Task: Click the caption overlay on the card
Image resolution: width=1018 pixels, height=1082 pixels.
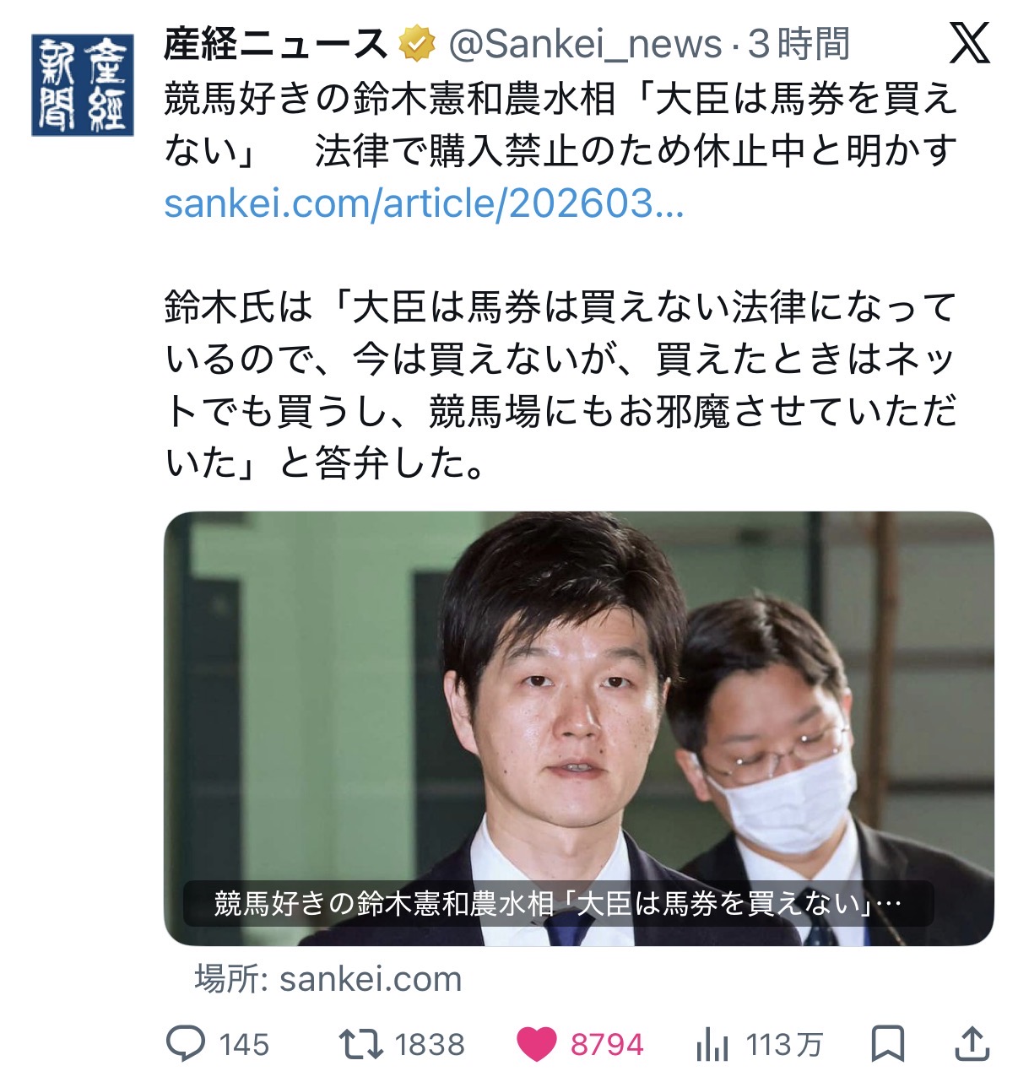Action: pos(558,904)
